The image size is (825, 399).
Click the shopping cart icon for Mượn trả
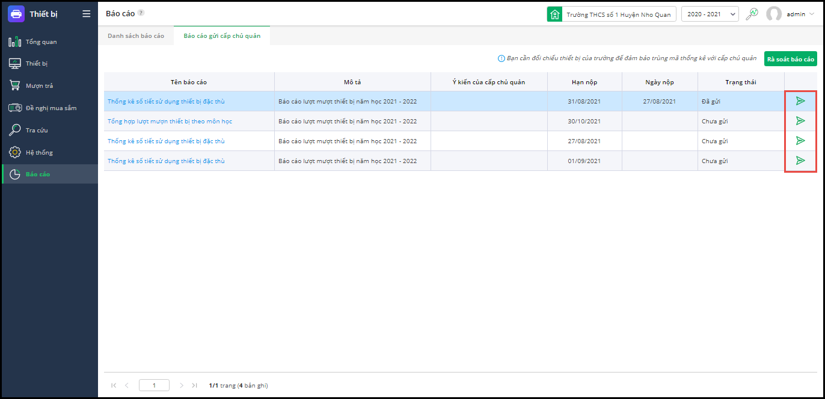[15, 85]
